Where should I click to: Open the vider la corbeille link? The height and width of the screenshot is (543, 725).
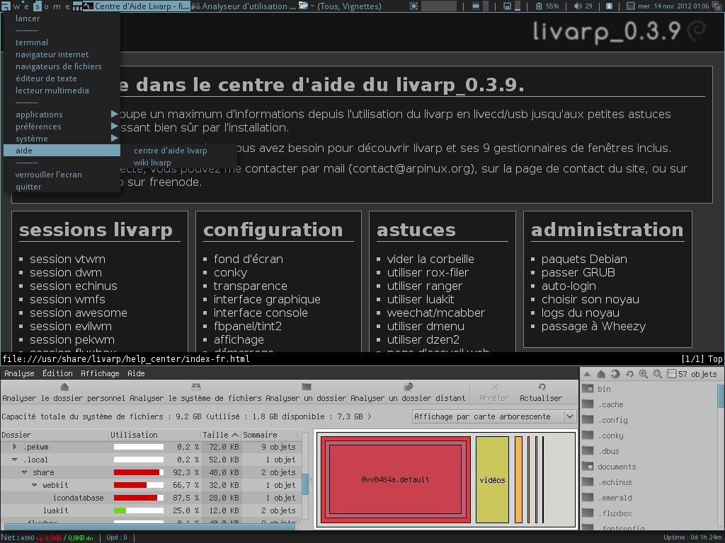pyautogui.click(x=430, y=259)
